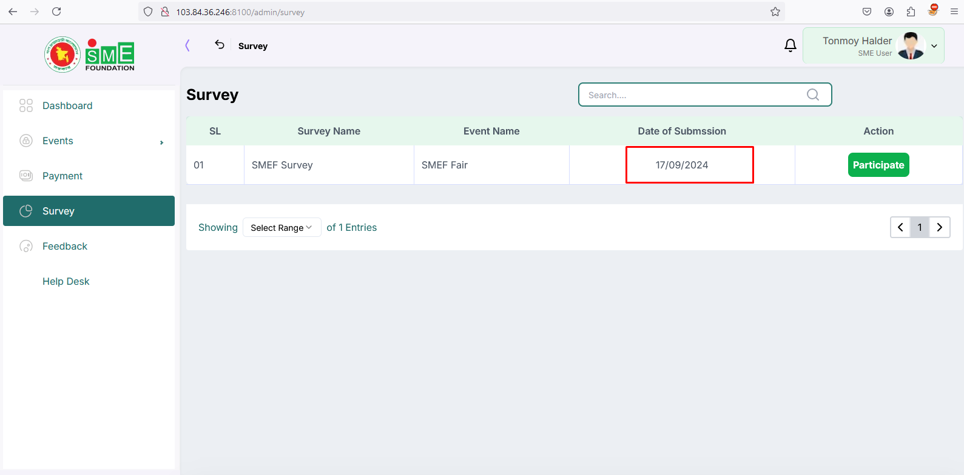Click the Payment sidebar icon
The width and height of the screenshot is (964, 475).
26,176
